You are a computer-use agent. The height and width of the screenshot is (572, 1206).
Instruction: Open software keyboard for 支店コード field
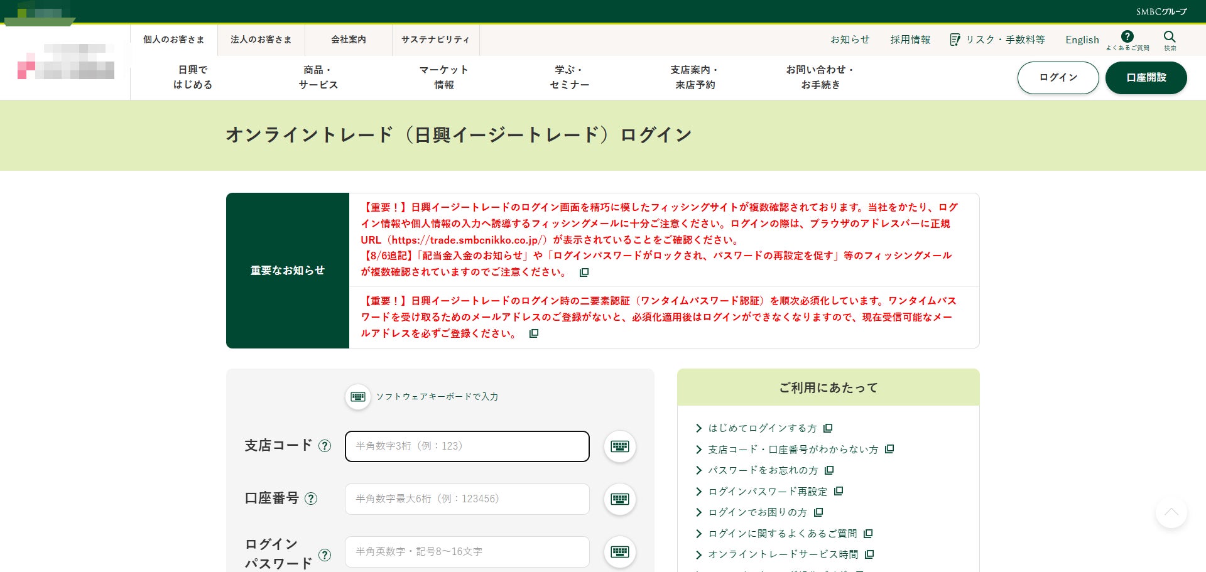point(620,446)
